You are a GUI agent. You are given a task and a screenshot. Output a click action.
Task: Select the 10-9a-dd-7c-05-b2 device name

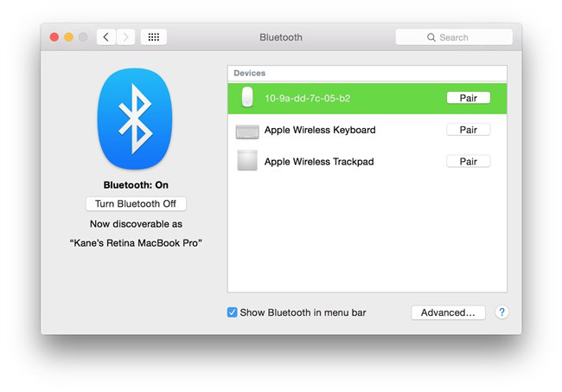click(x=308, y=99)
